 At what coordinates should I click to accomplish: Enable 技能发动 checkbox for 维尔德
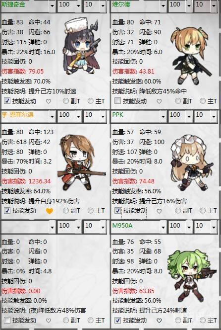(x=117, y=101)
